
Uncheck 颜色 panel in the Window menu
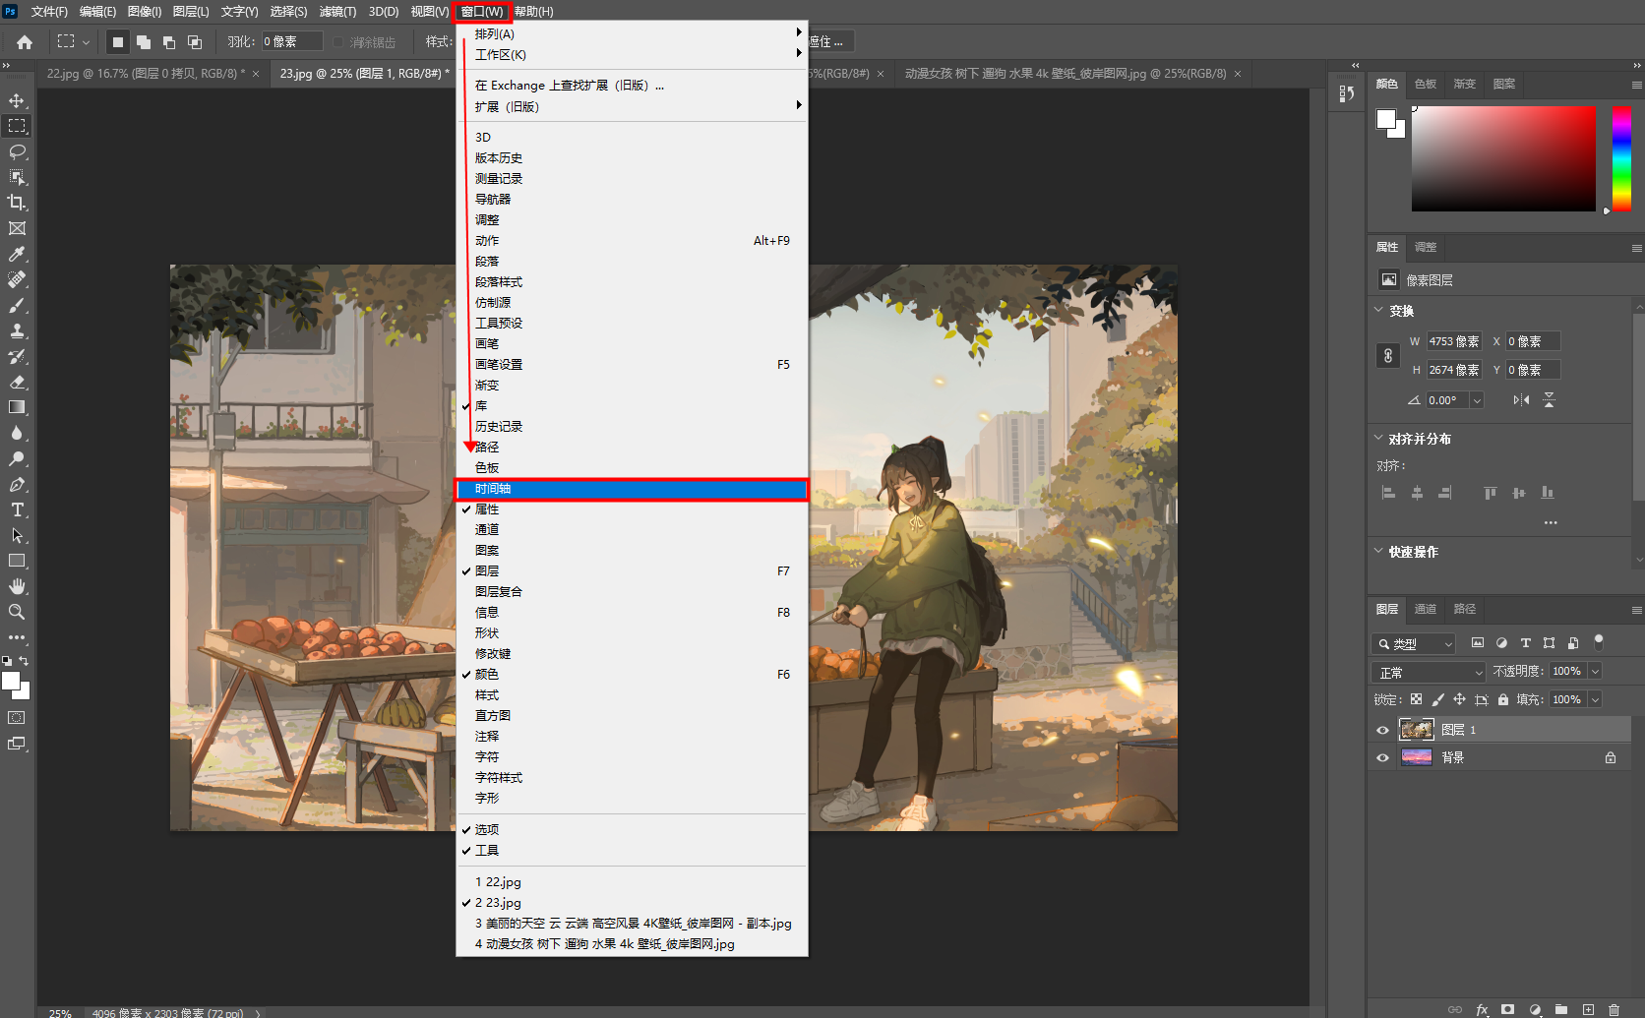pos(632,675)
